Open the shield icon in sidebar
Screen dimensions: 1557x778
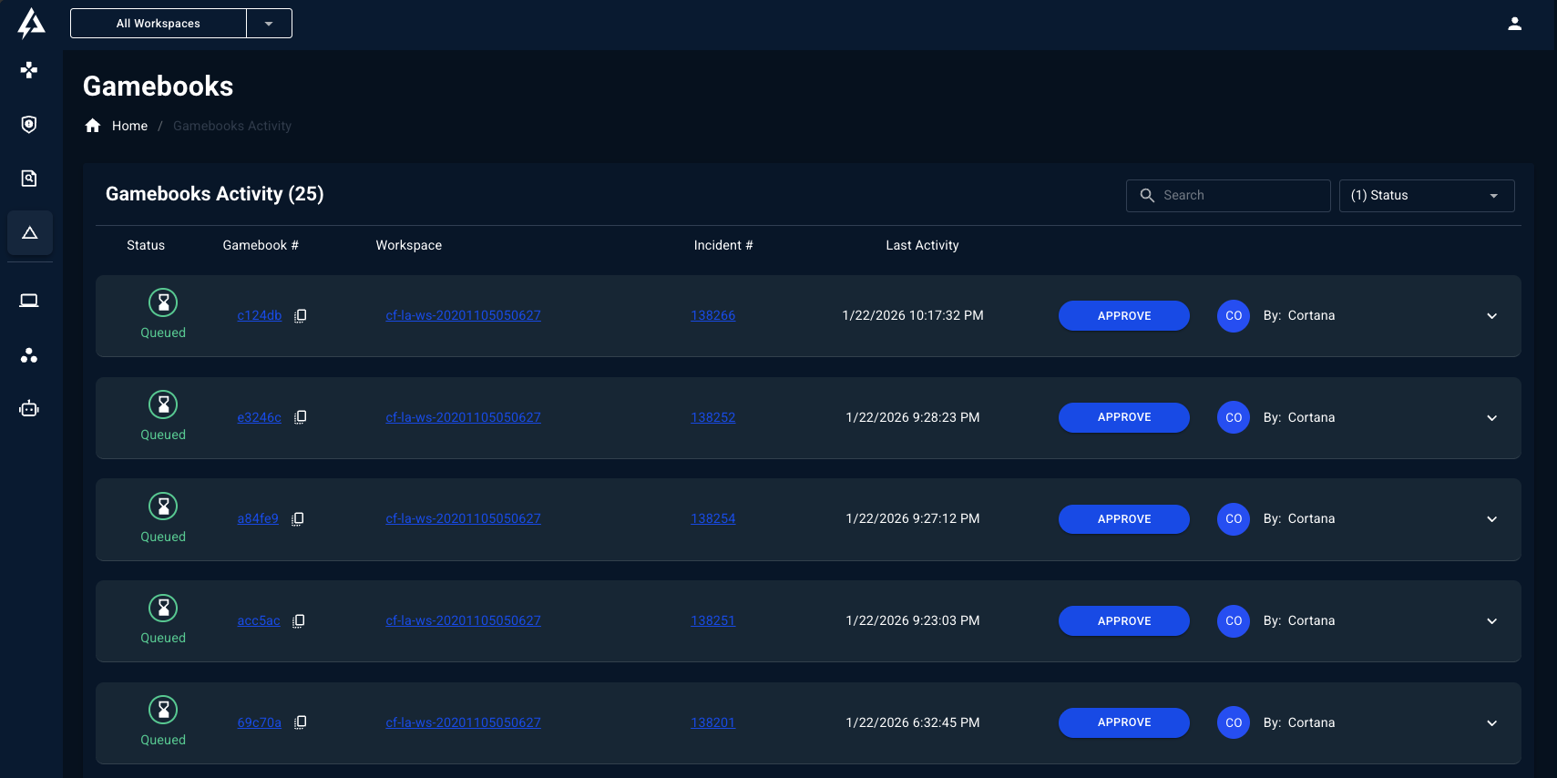click(x=29, y=124)
